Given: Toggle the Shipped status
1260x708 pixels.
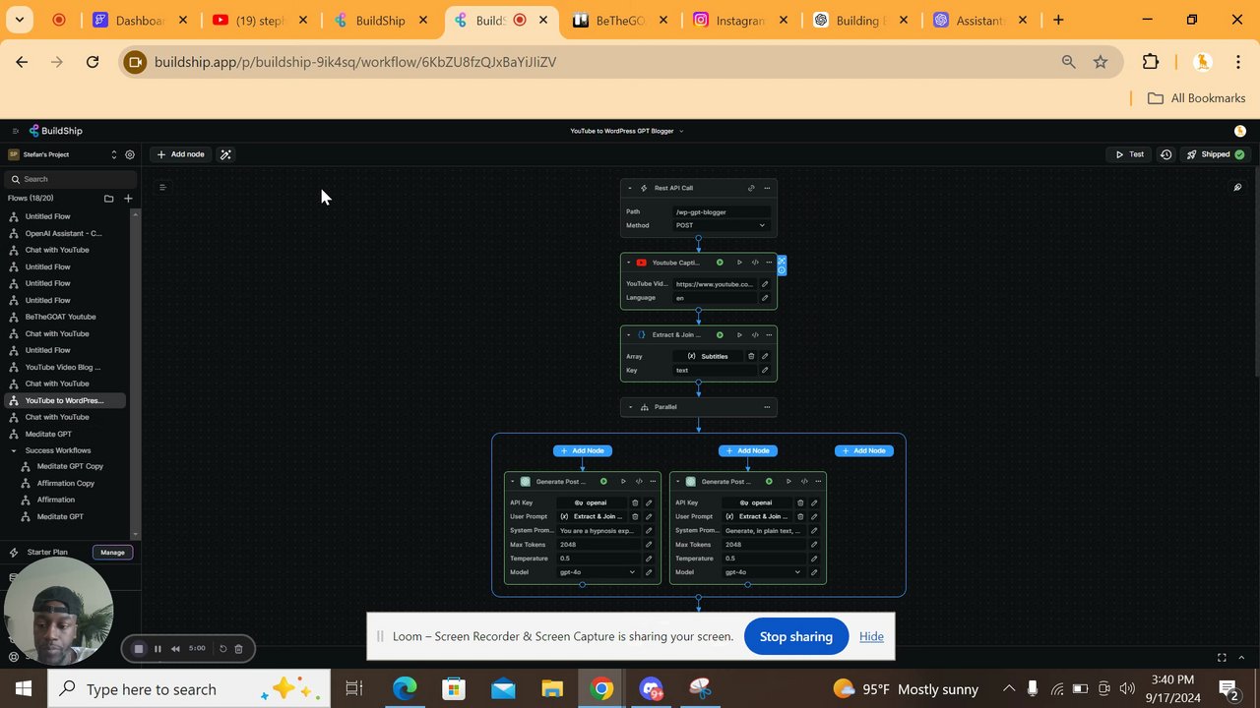Looking at the screenshot, I should [x=1214, y=154].
